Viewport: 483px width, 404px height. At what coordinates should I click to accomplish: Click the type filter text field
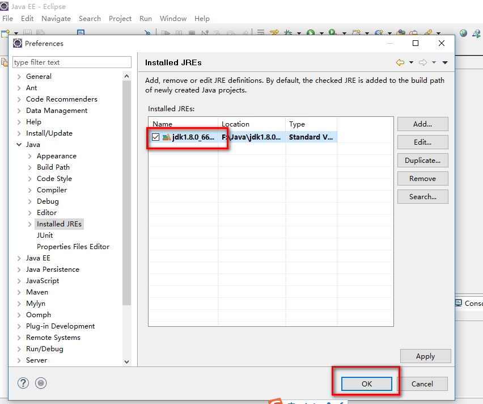(x=71, y=62)
